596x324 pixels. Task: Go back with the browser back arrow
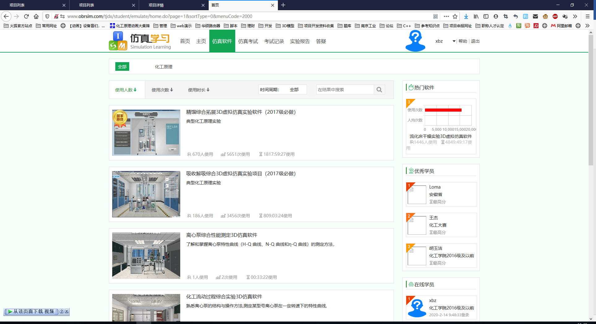pyautogui.click(x=6, y=16)
